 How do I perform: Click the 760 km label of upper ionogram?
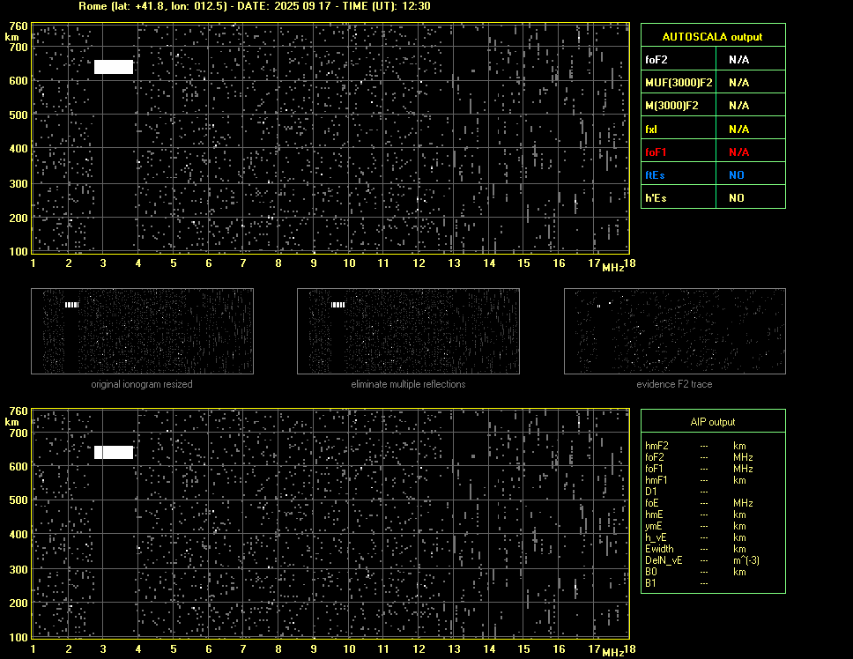click(19, 26)
